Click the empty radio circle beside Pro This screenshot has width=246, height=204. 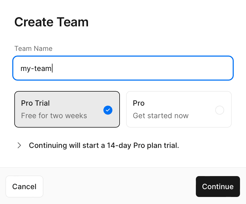click(220, 110)
